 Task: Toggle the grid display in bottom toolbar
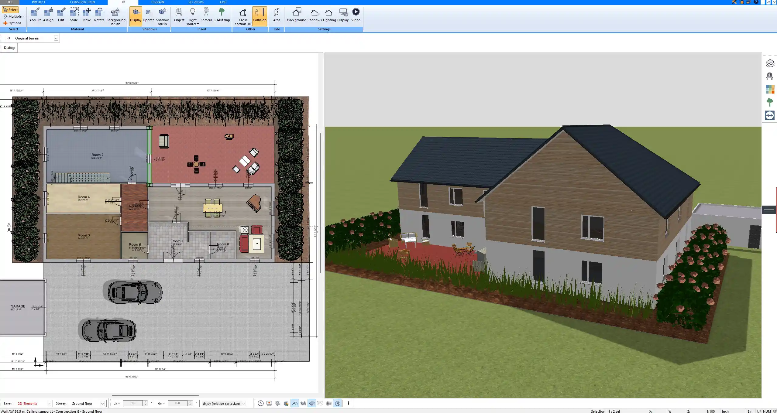(329, 403)
